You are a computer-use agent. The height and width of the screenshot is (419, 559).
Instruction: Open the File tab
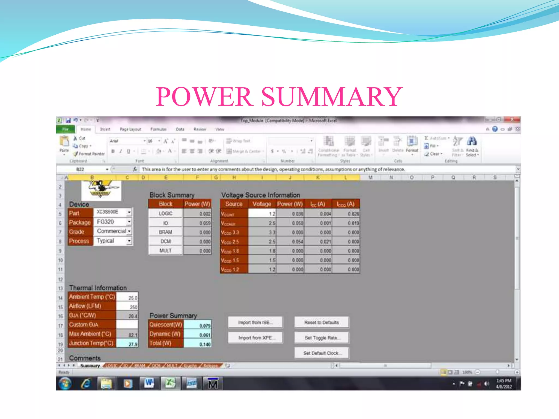click(x=66, y=129)
